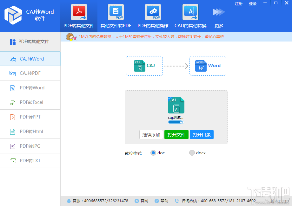Click the PDF转JPG sidebar icon
292x206 pixels.
click(13, 146)
